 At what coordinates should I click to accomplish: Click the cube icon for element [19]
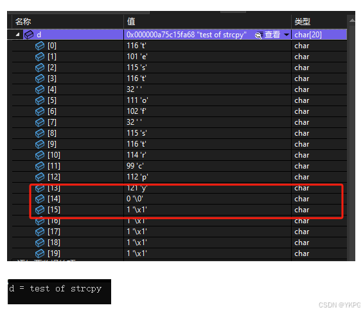(x=40, y=253)
